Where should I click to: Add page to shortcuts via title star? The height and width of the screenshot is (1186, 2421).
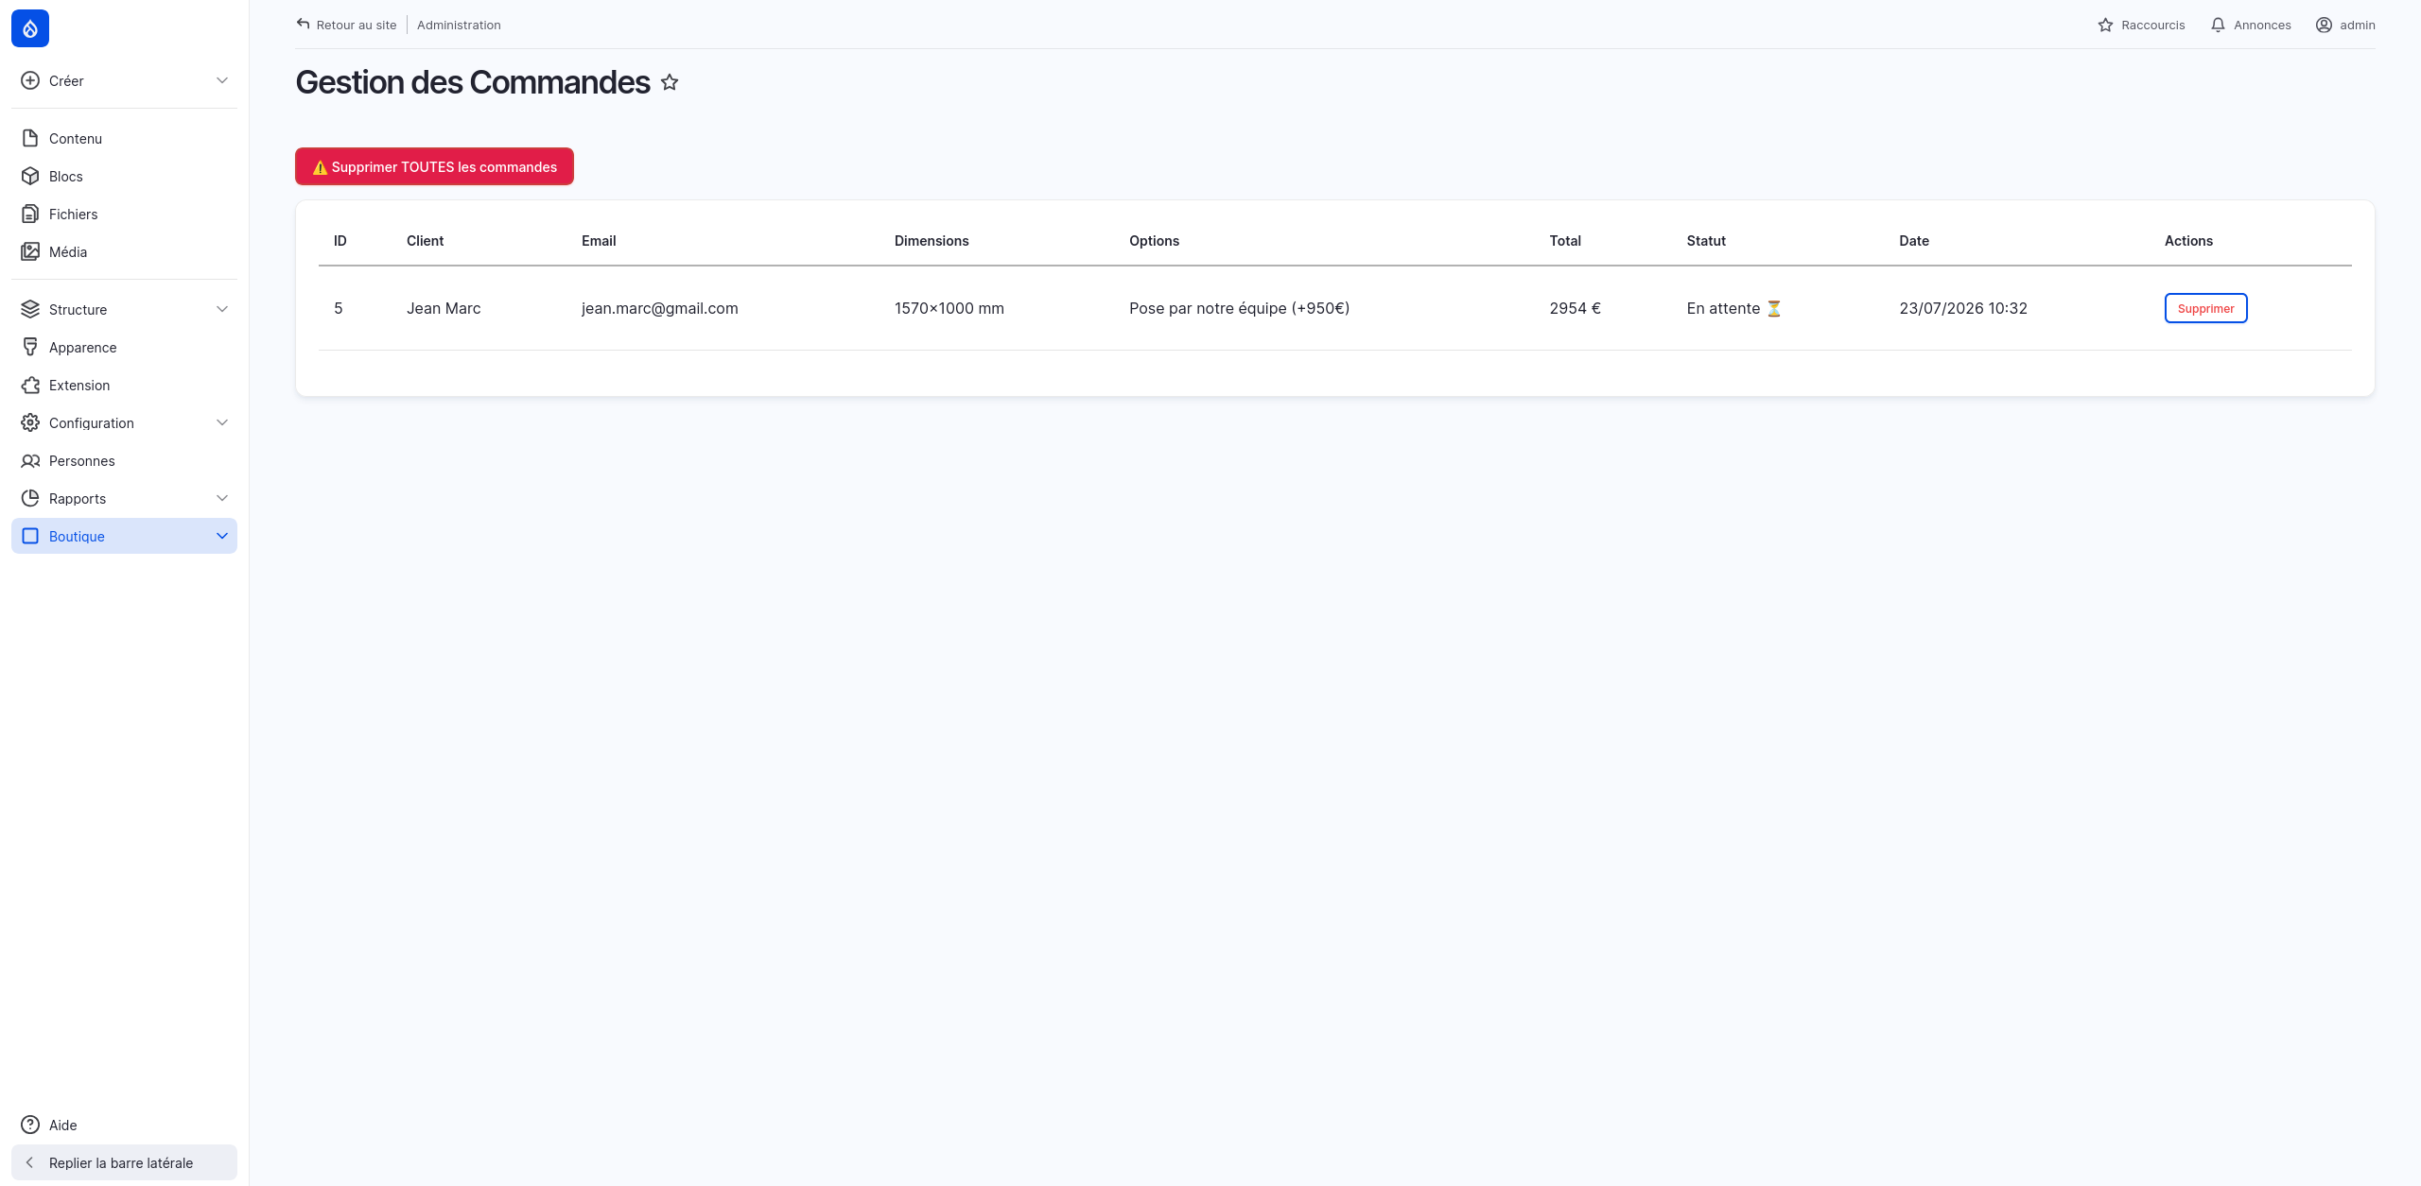tap(670, 82)
